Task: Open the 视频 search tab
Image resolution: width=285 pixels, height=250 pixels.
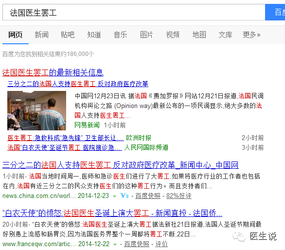Action: [173, 35]
